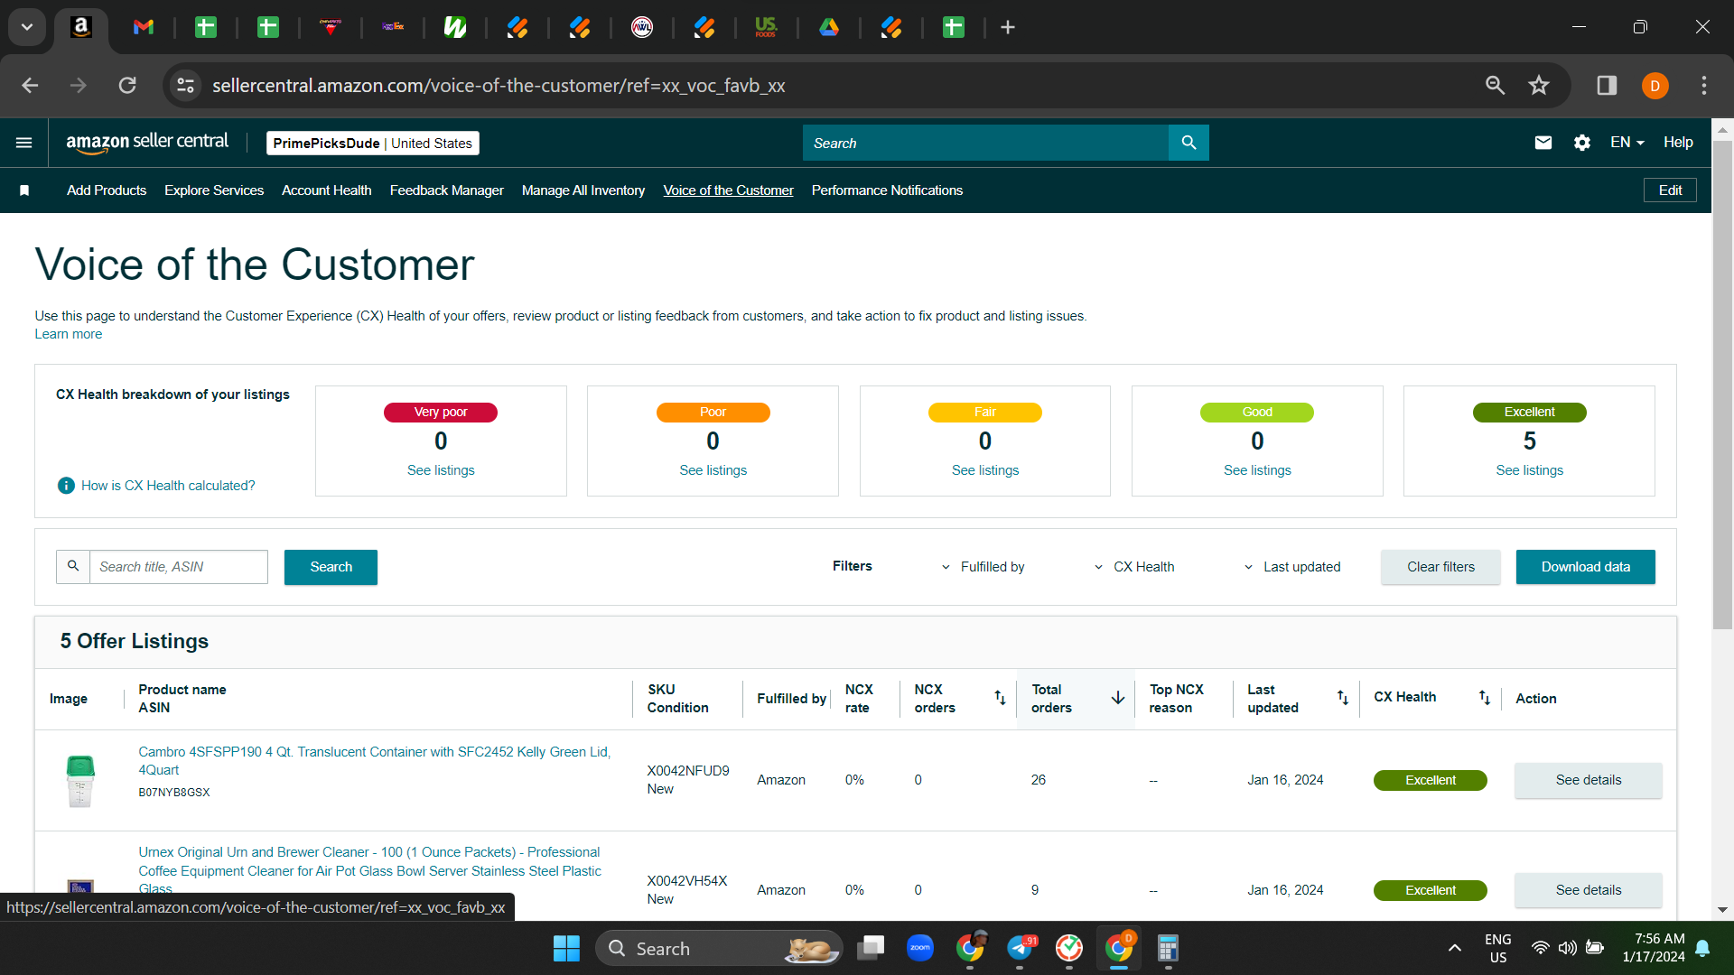Image resolution: width=1734 pixels, height=975 pixels.
Task: Click Edit button in favorites bar
Action: (1671, 190)
